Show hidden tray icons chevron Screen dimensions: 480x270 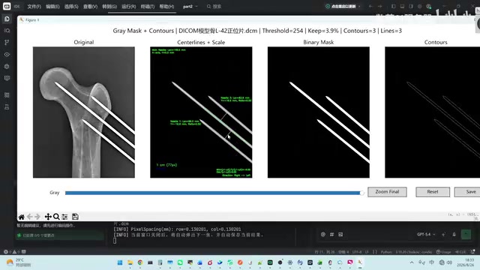pos(412,262)
